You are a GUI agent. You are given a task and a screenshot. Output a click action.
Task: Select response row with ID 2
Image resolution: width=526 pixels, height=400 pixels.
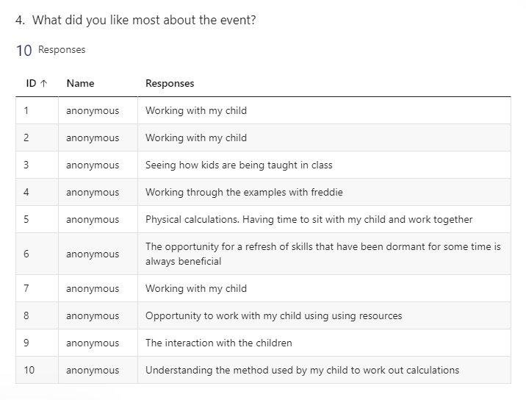coord(263,137)
